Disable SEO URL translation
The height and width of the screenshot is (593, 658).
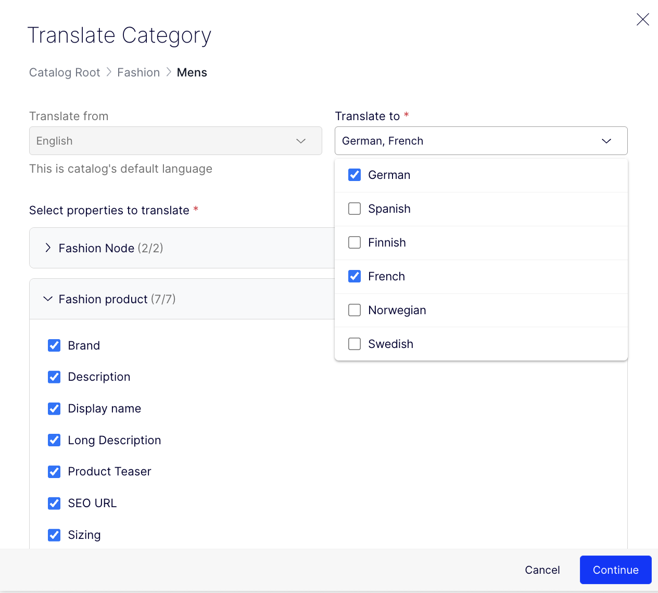(x=54, y=503)
